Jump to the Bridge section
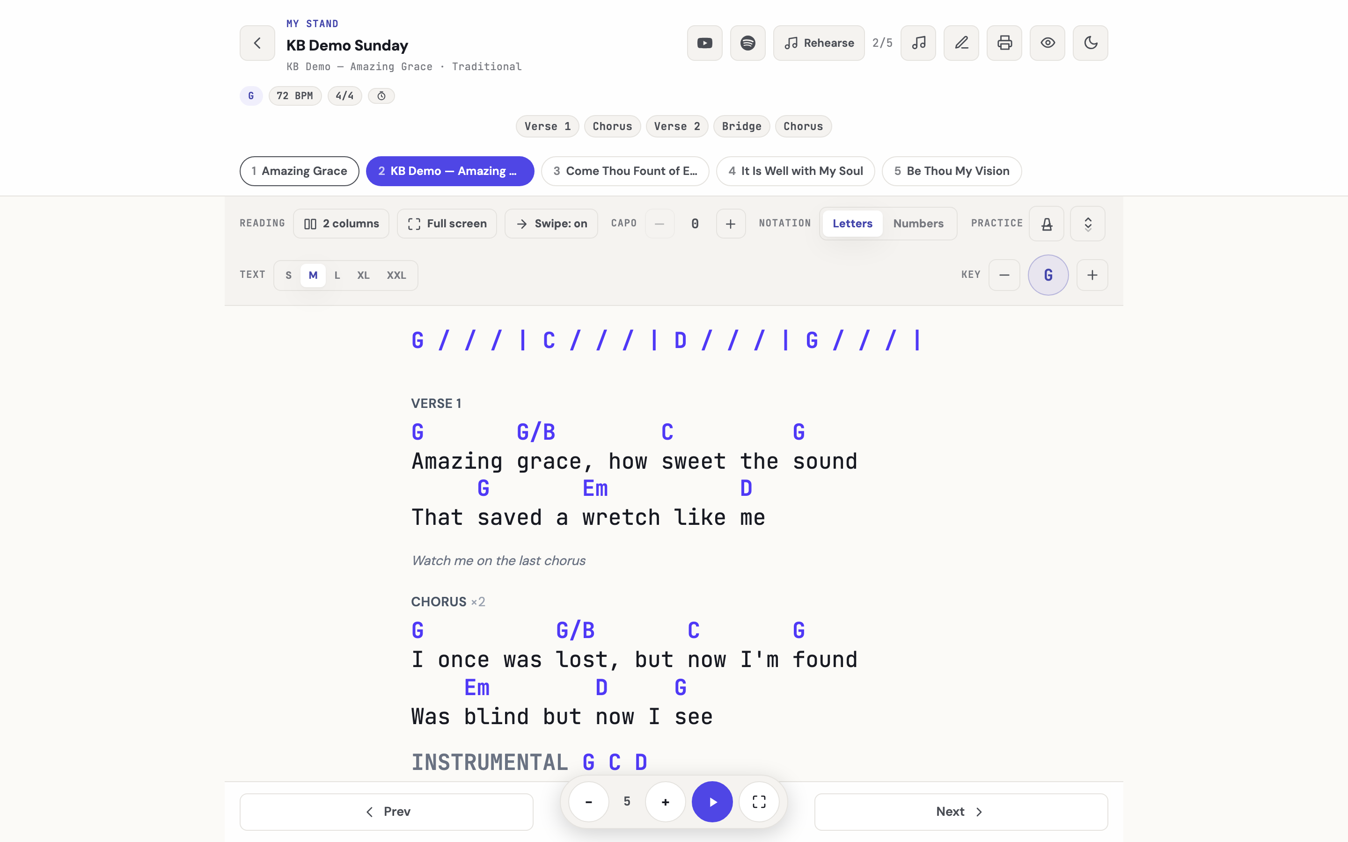This screenshot has height=842, width=1348. (741, 126)
